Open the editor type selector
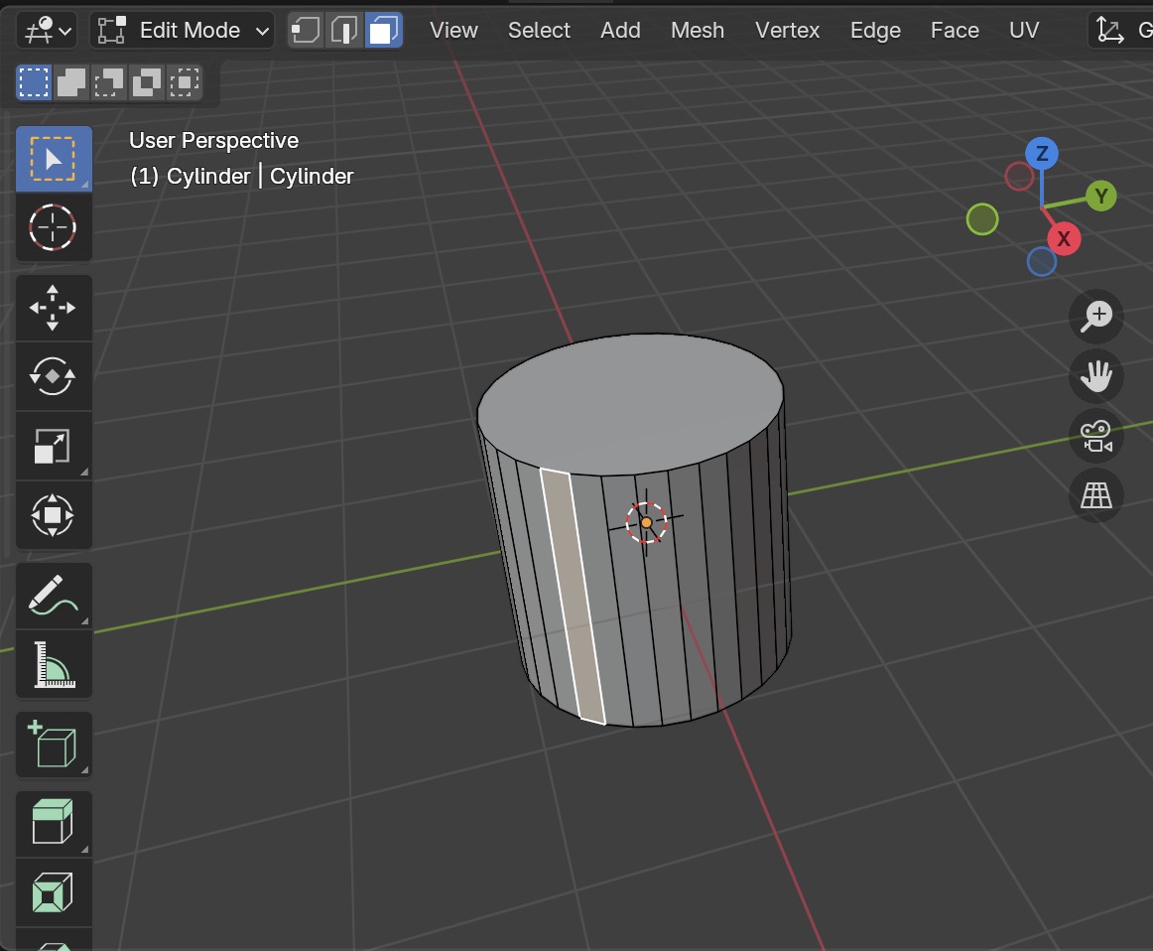Screen dimensions: 1153x951 click(x=47, y=30)
